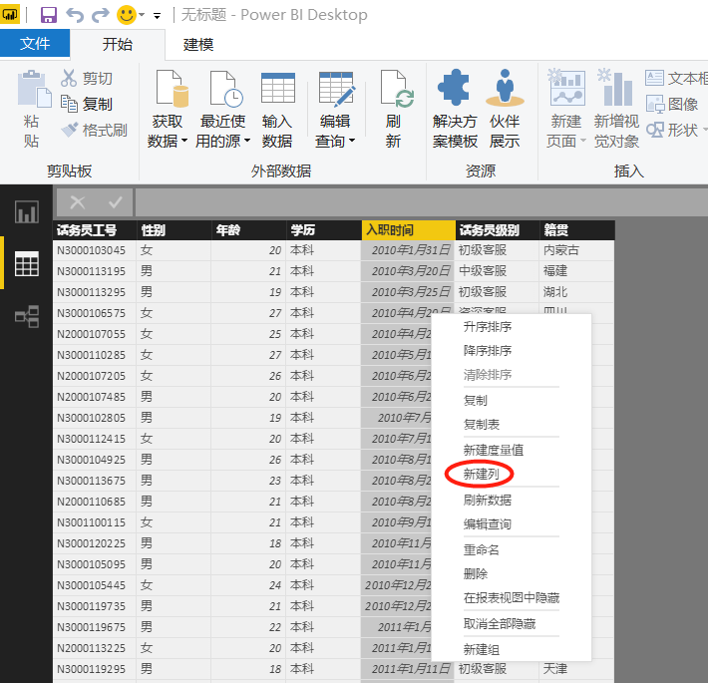Choose 取消全部隐藏 from context menu
Image resolution: width=708 pixels, height=683 pixels.
[500, 623]
